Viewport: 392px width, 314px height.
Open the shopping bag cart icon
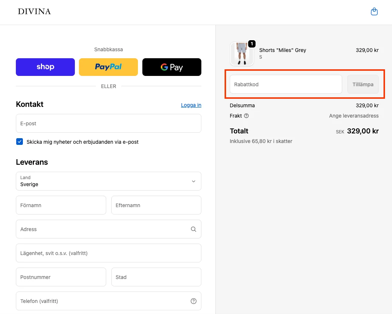click(374, 12)
